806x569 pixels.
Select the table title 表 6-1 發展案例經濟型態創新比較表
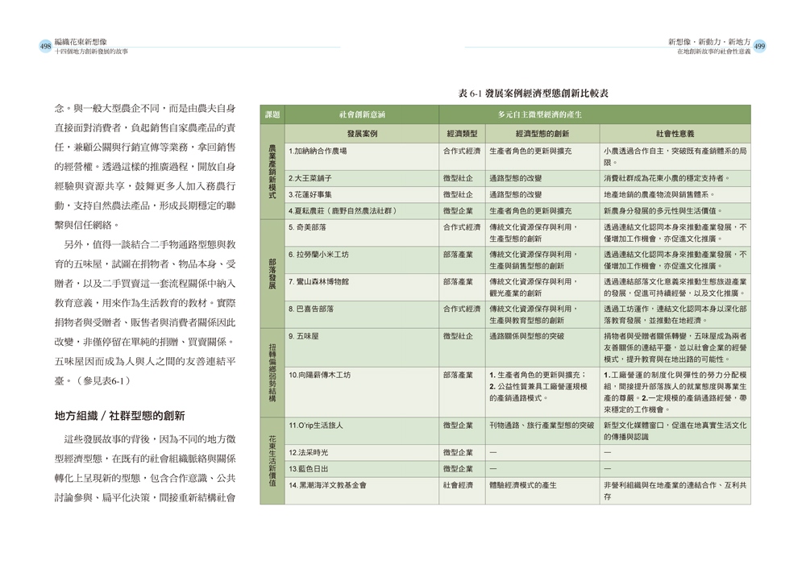533,93
